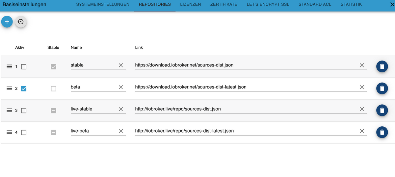The image size is (395, 177).
Task: Delete the live-stable repository row
Action: pos(382,110)
